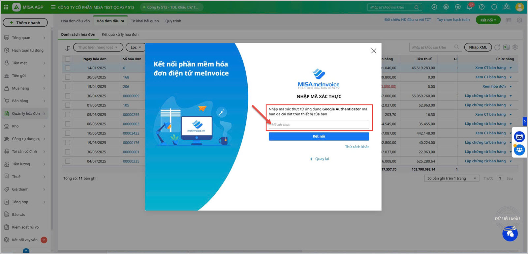Open page settings gear near Kết nối
Image resolution: width=528 pixels, height=254 pixels.
click(x=519, y=20)
